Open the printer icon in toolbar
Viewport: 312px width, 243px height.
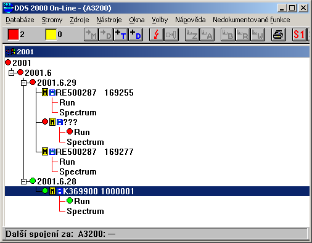point(279,35)
